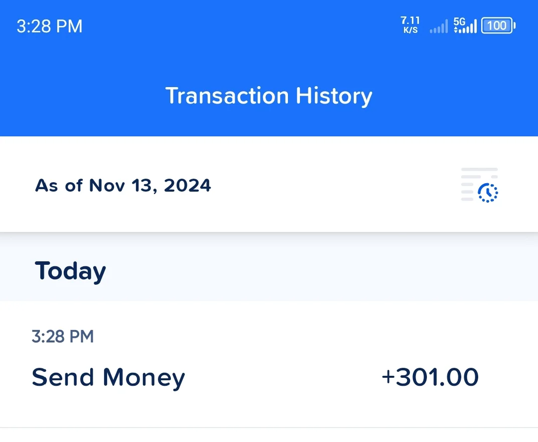Screen dimensions: 538x442
Task: Tap the As of Nov 13, 2024 label
Action: (123, 186)
